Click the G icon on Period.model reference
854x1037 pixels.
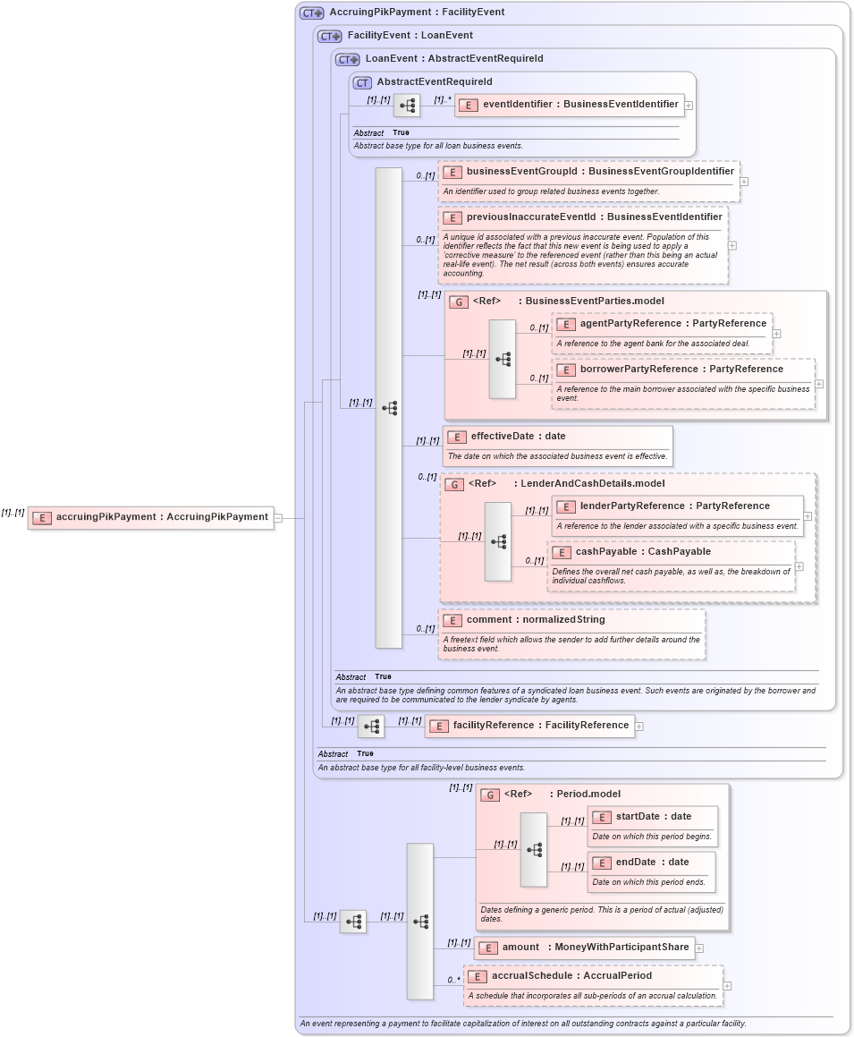pos(490,794)
